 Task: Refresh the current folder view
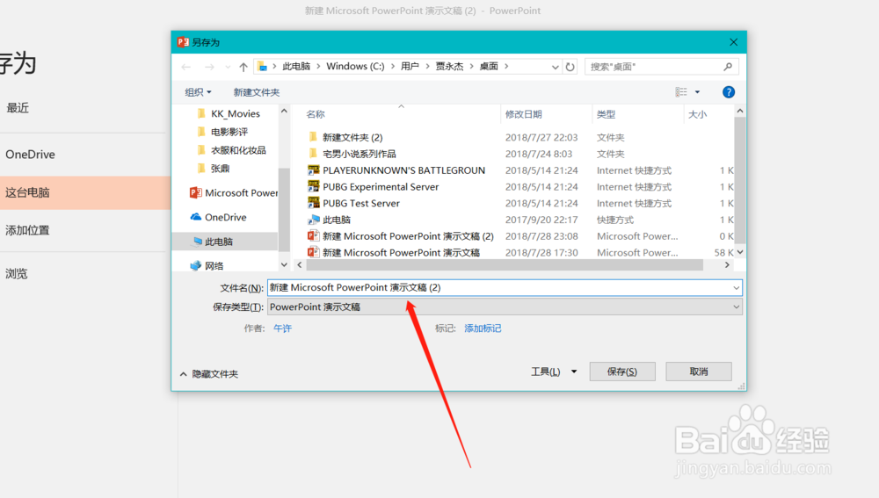pos(570,67)
